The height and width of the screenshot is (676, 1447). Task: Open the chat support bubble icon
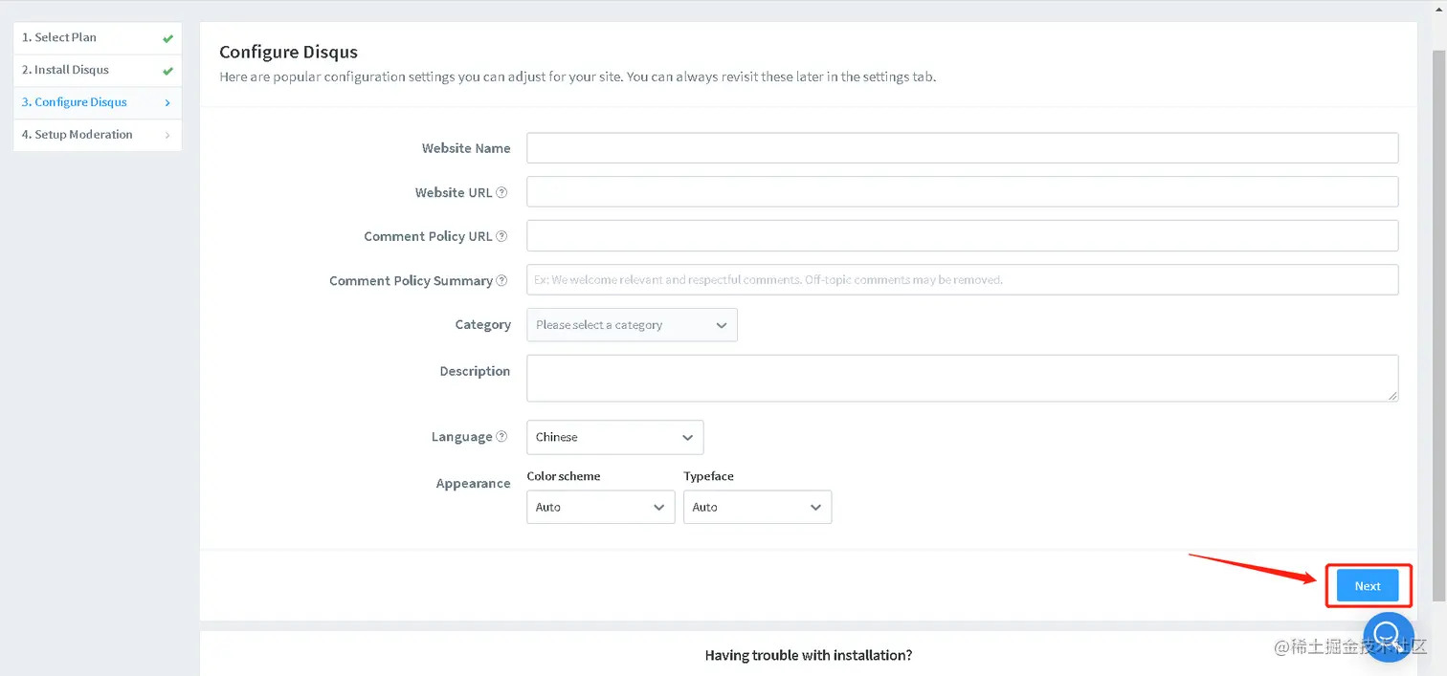click(1389, 637)
